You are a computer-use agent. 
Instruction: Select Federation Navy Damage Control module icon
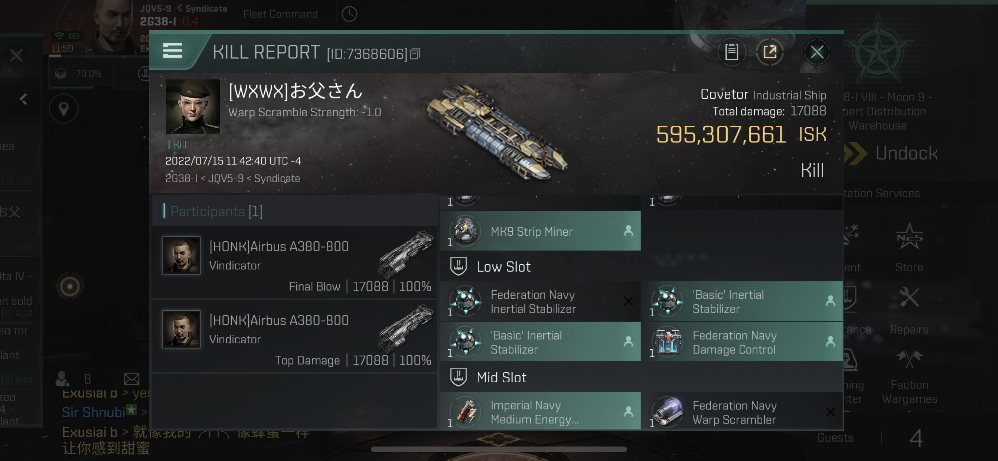click(668, 342)
